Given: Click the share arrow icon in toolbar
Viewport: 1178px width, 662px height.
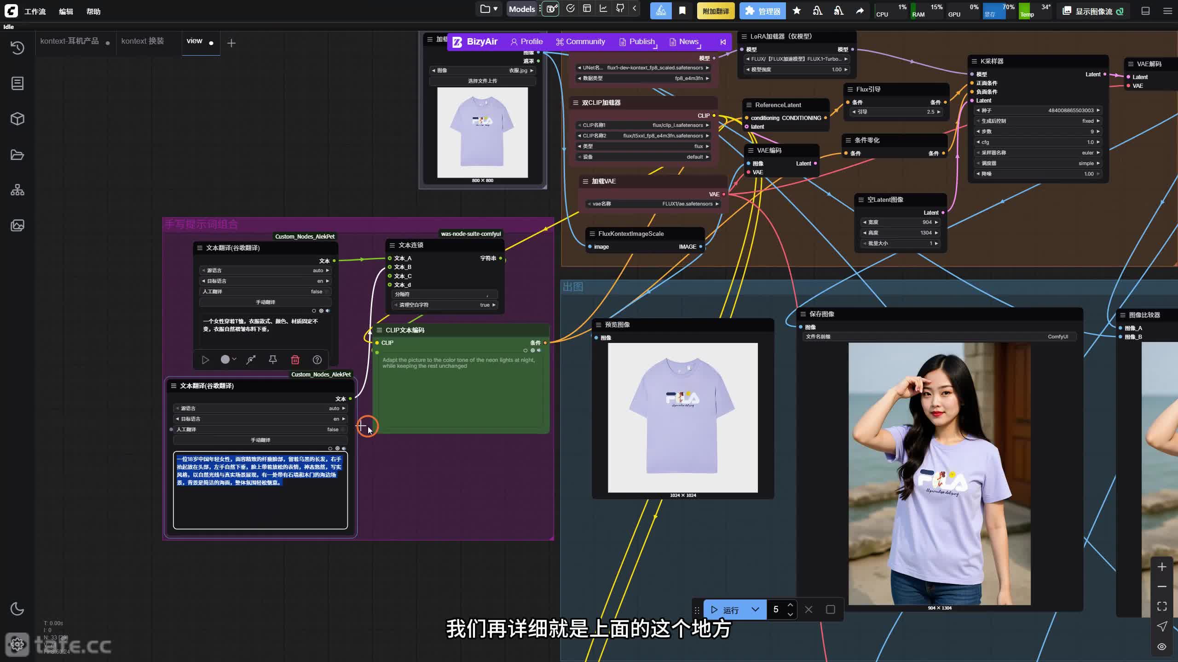Looking at the screenshot, I should pos(860,11).
